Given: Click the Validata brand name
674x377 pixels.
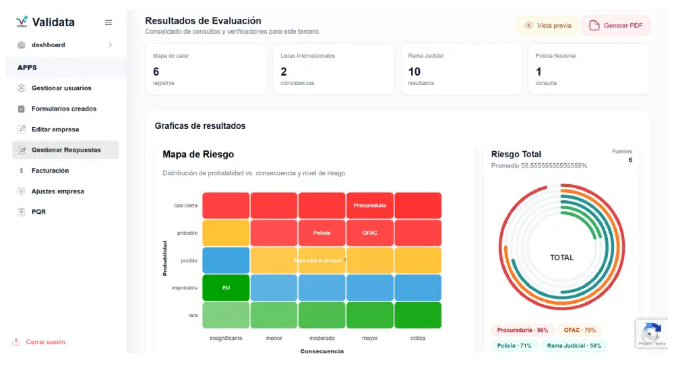Looking at the screenshot, I should coord(53,22).
